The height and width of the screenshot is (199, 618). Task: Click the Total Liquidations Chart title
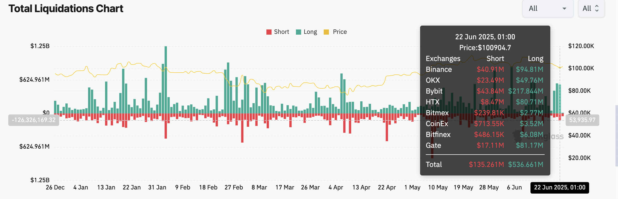[66, 9]
